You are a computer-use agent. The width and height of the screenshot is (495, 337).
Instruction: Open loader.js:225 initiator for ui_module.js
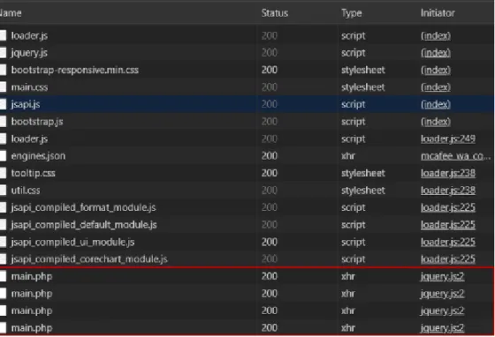(447, 243)
